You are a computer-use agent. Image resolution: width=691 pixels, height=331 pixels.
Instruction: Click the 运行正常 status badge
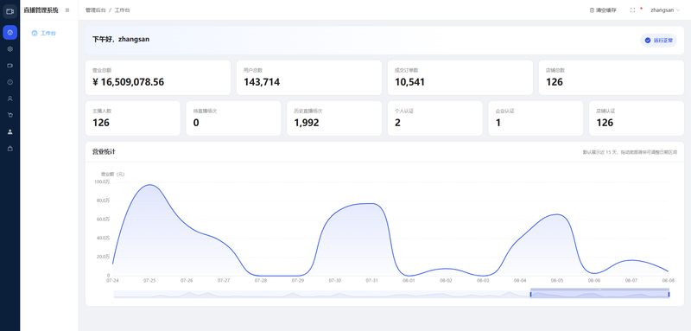pyautogui.click(x=658, y=40)
